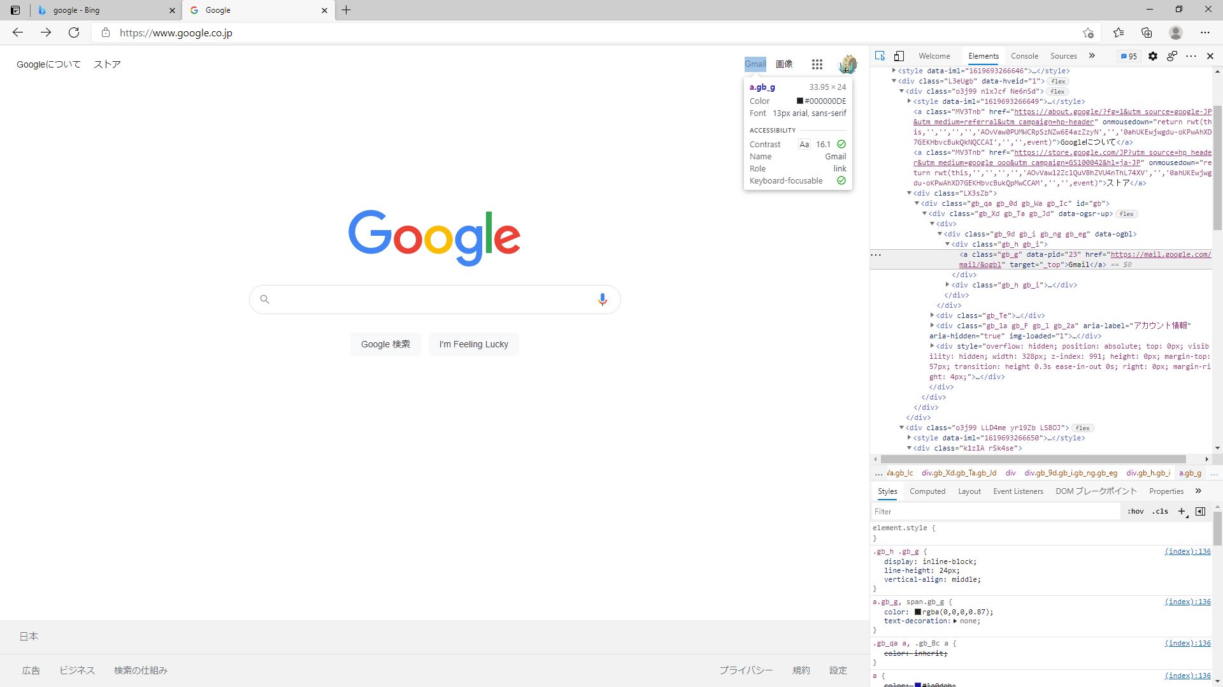Open (index):136 link for .gb_h .gb_g rule
Screen dimensions: 1223x687
[x=1187, y=551]
